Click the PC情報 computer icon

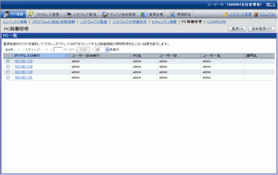pos(7,14)
